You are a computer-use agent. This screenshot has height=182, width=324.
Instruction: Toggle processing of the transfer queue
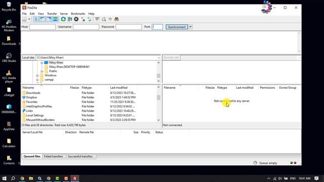70,19
